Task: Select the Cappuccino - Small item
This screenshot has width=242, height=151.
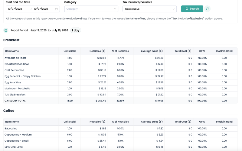Action: 17,141
